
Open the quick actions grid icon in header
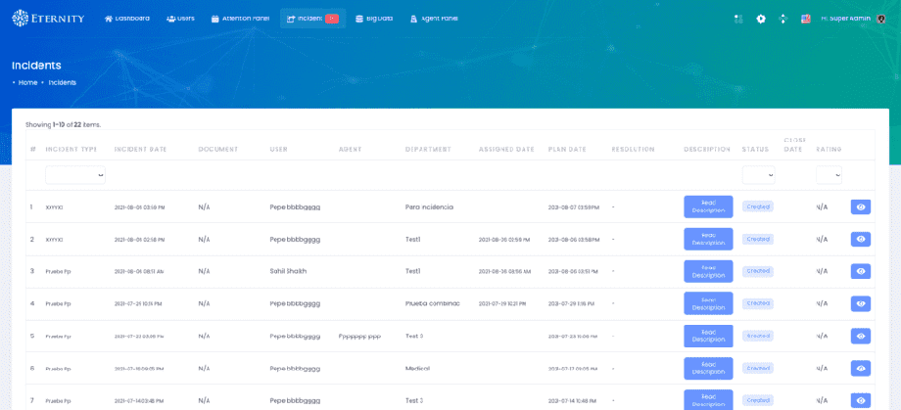(x=739, y=19)
